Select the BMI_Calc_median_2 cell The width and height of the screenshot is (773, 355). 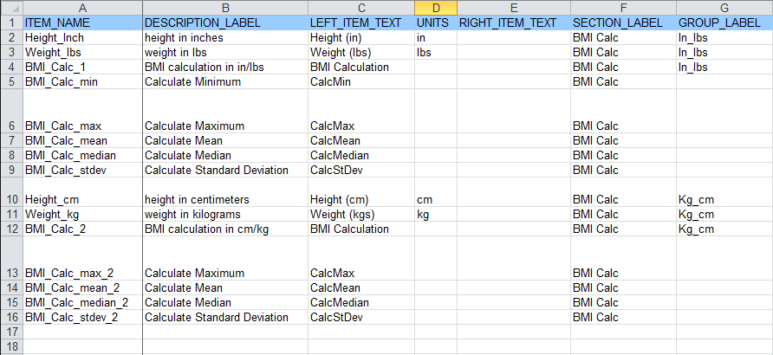pos(82,302)
